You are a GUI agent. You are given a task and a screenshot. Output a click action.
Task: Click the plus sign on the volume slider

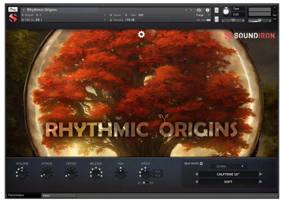(x=270, y=21)
